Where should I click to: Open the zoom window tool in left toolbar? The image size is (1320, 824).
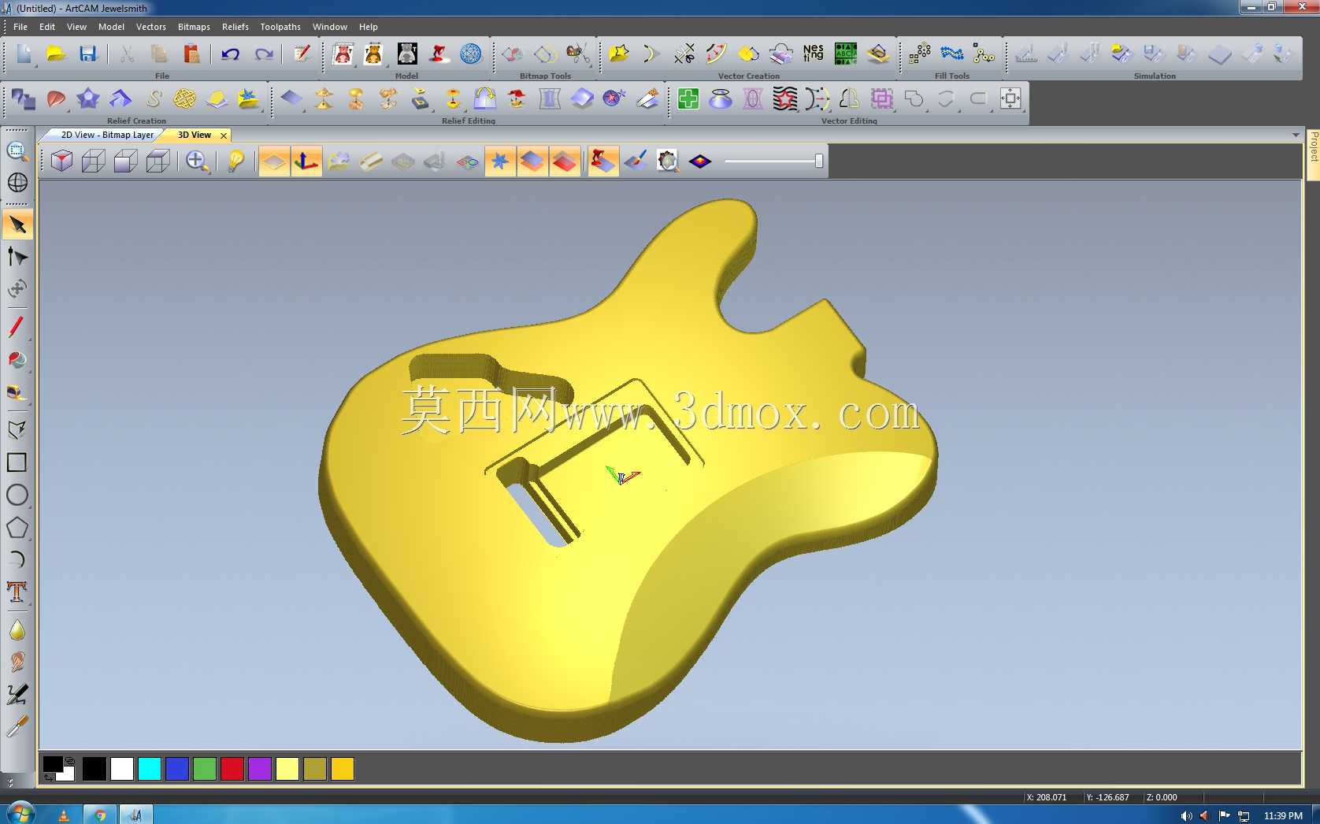[17, 151]
